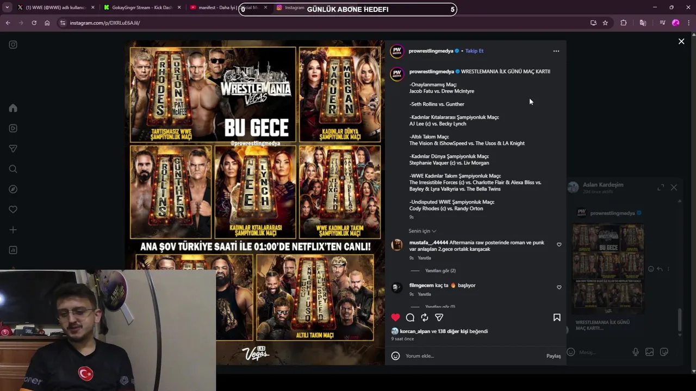Open Reels from the left sidebar
Viewport: 696px width, 391px height.
pyautogui.click(x=13, y=128)
